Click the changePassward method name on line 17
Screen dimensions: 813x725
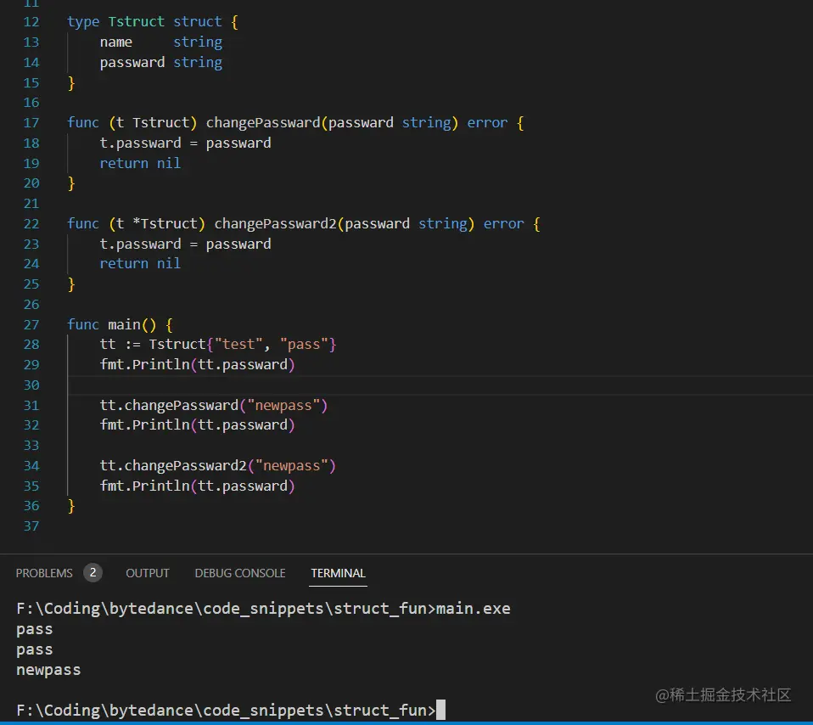[x=263, y=123]
